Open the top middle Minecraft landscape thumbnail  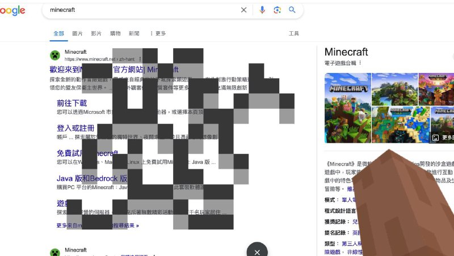(x=394, y=89)
